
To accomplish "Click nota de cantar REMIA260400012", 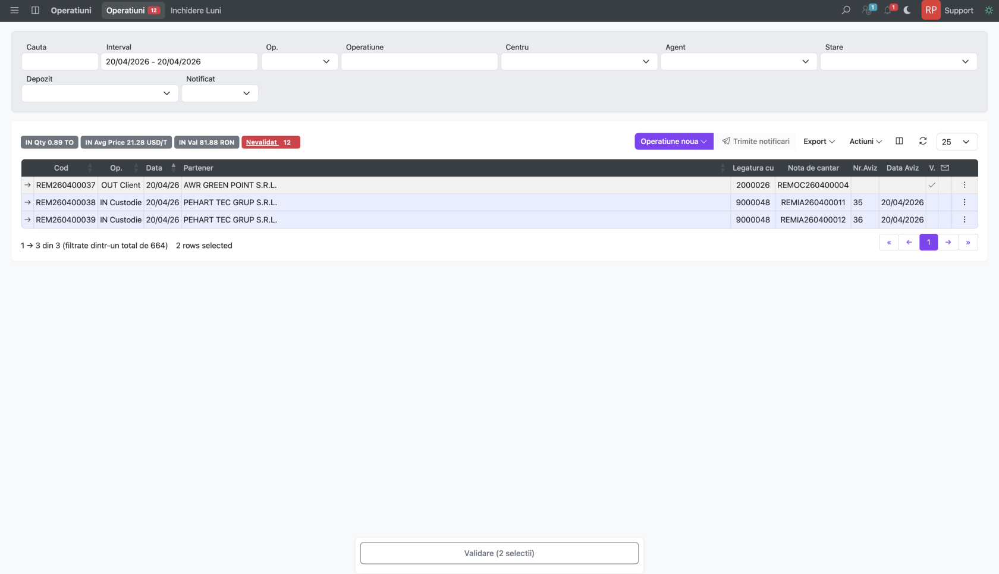I will tap(813, 219).
